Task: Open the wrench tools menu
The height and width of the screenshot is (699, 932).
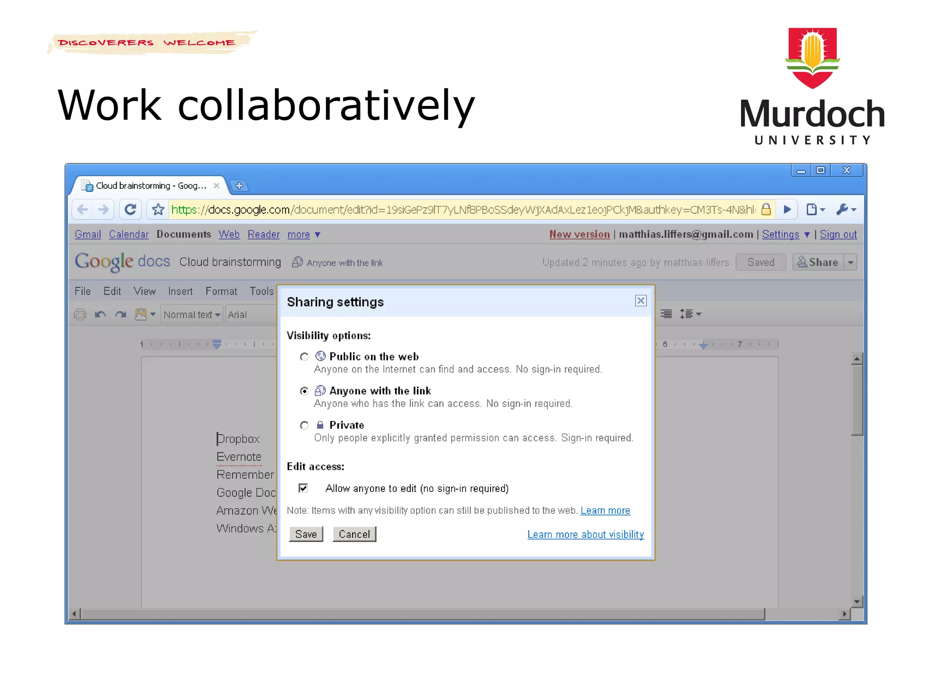Action: 846,209
